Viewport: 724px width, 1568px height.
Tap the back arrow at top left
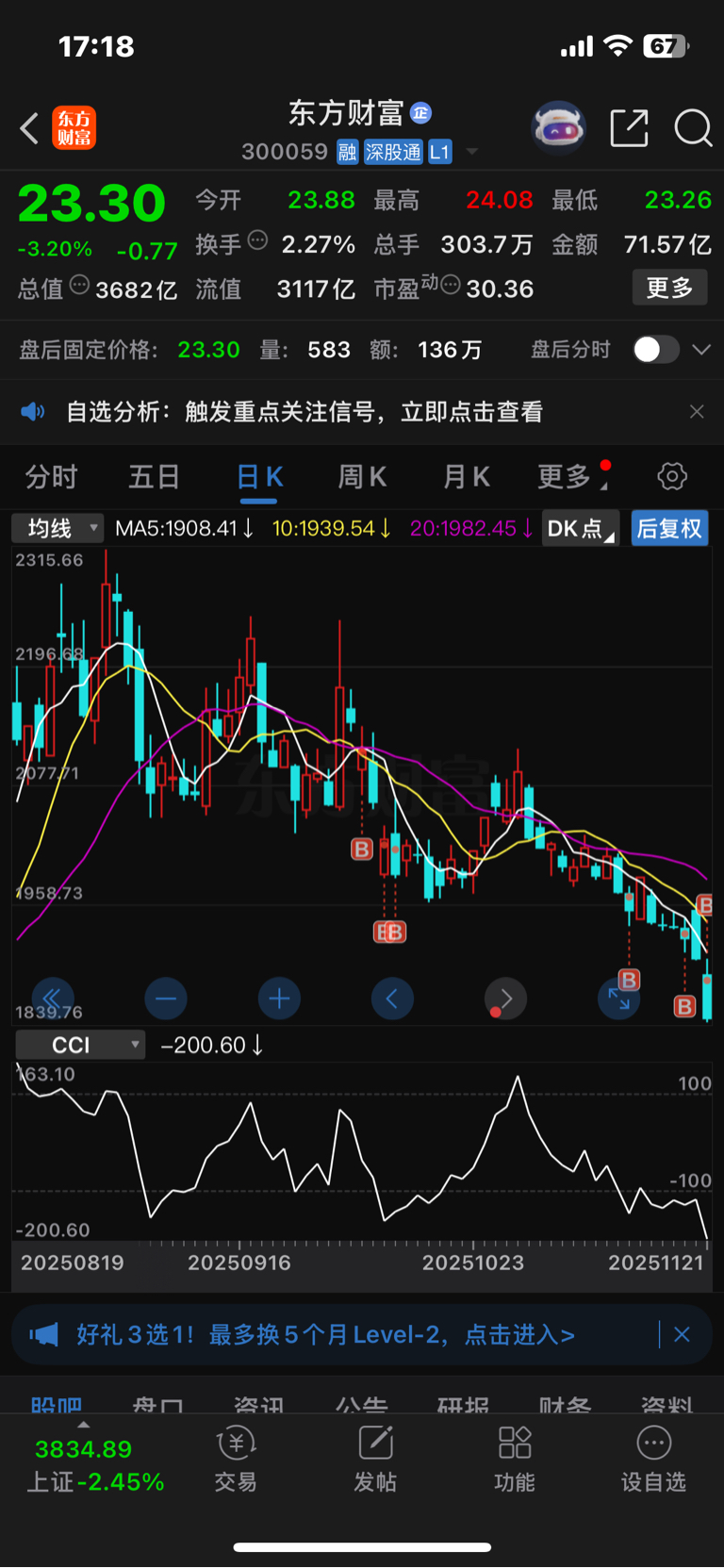(29, 128)
